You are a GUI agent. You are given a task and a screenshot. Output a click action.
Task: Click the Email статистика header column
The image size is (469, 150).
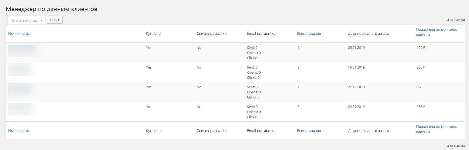261,34
